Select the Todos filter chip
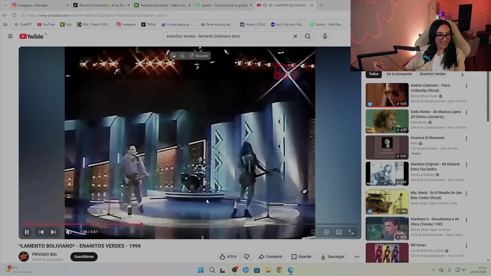491x276 pixels. point(374,74)
